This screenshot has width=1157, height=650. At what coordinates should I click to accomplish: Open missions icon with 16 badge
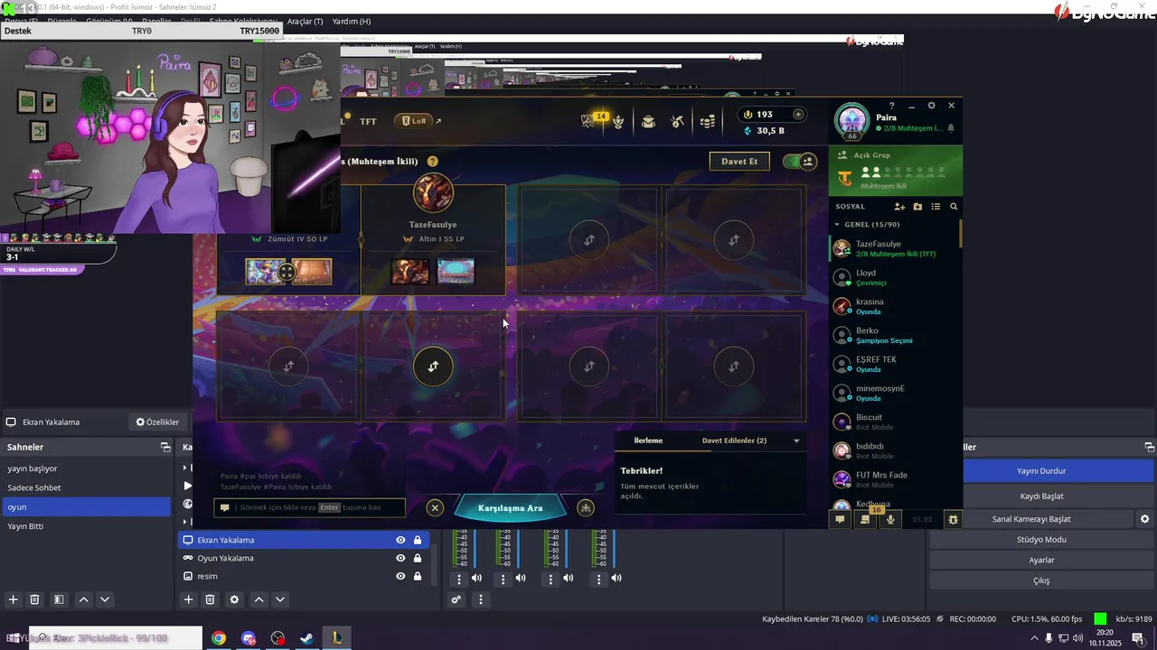(866, 519)
